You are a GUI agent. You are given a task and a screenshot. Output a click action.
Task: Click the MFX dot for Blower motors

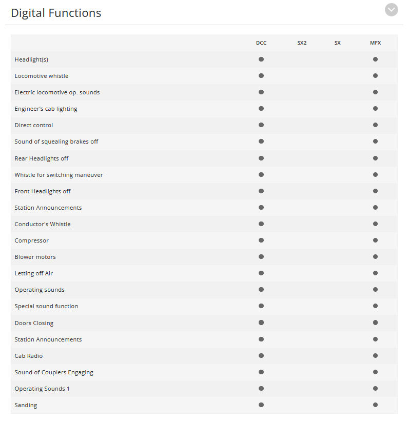click(375, 256)
